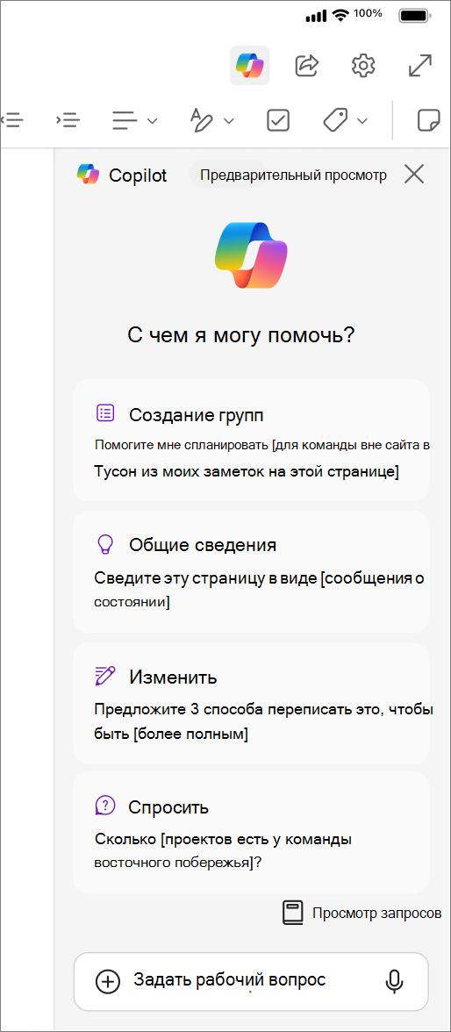Click text быть [более полным]

171,734
